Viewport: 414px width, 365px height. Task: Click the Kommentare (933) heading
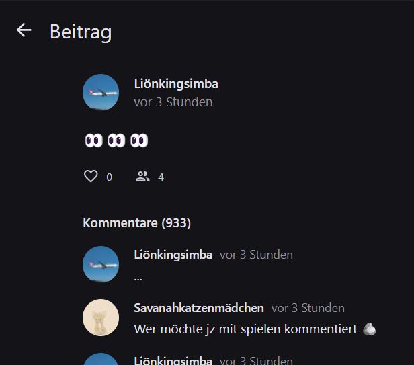[136, 222]
